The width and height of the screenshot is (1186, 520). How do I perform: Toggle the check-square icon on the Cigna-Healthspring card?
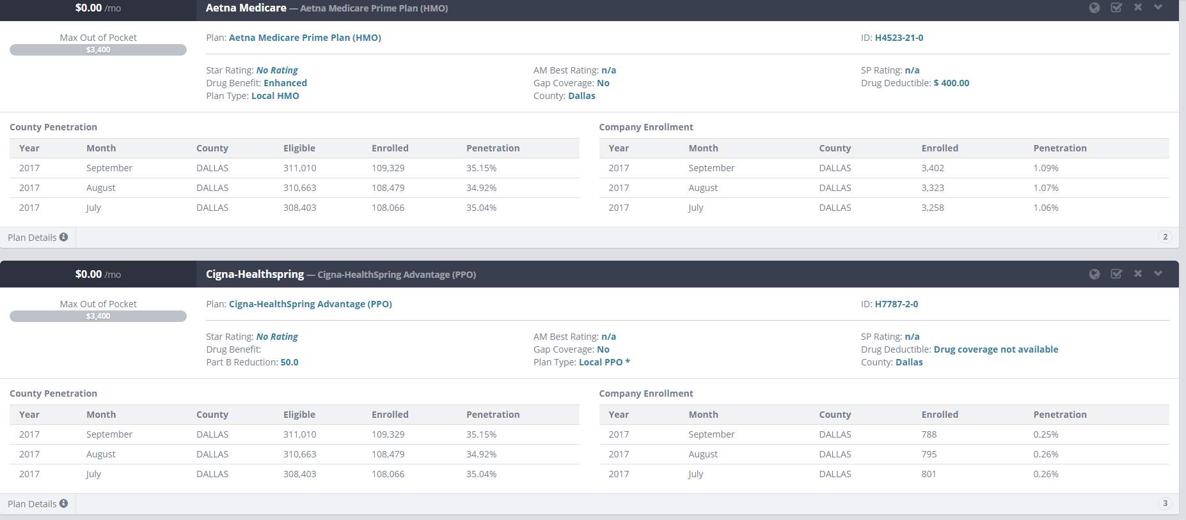tap(1116, 274)
